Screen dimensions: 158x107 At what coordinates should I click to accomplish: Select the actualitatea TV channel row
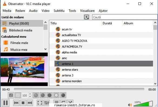coord(101,35)
